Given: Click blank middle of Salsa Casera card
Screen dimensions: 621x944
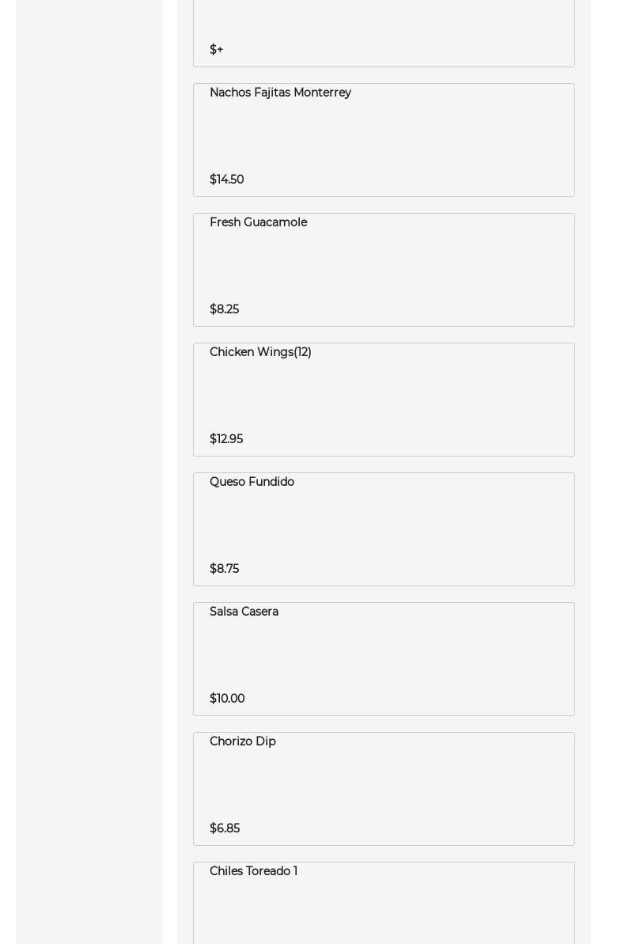Looking at the screenshot, I should [384, 656].
